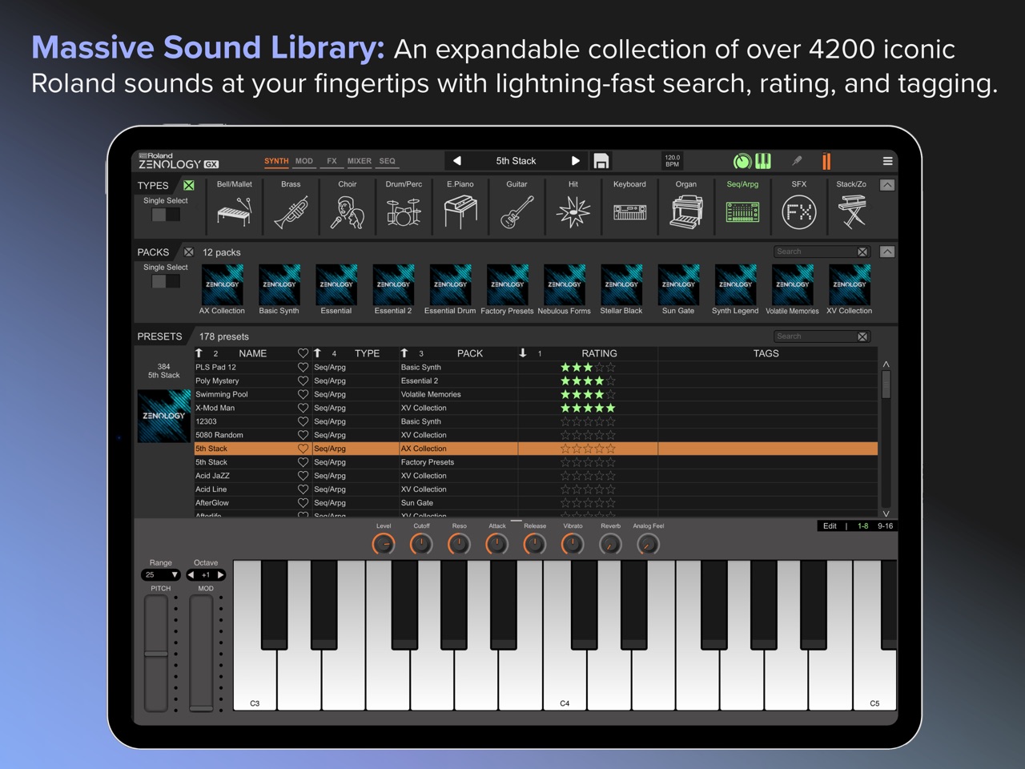The image size is (1025, 769).
Task: Switch to the SEQ tab
Action: tap(387, 161)
